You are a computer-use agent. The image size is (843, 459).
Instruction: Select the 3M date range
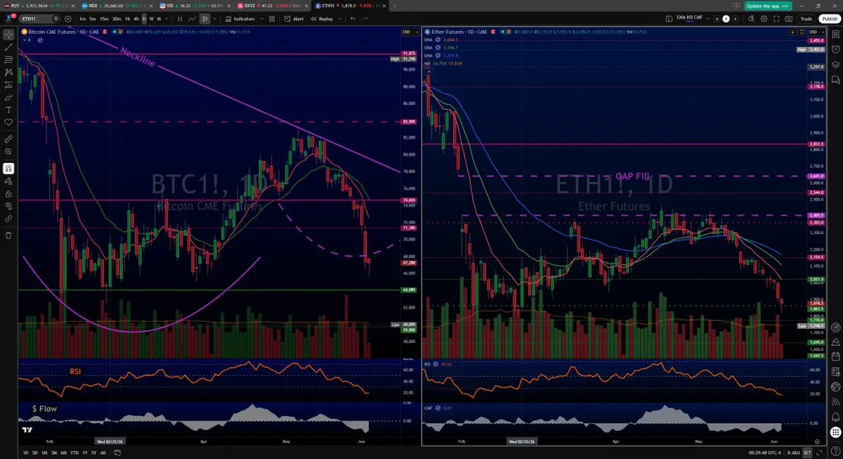click(x=55, y=453)
